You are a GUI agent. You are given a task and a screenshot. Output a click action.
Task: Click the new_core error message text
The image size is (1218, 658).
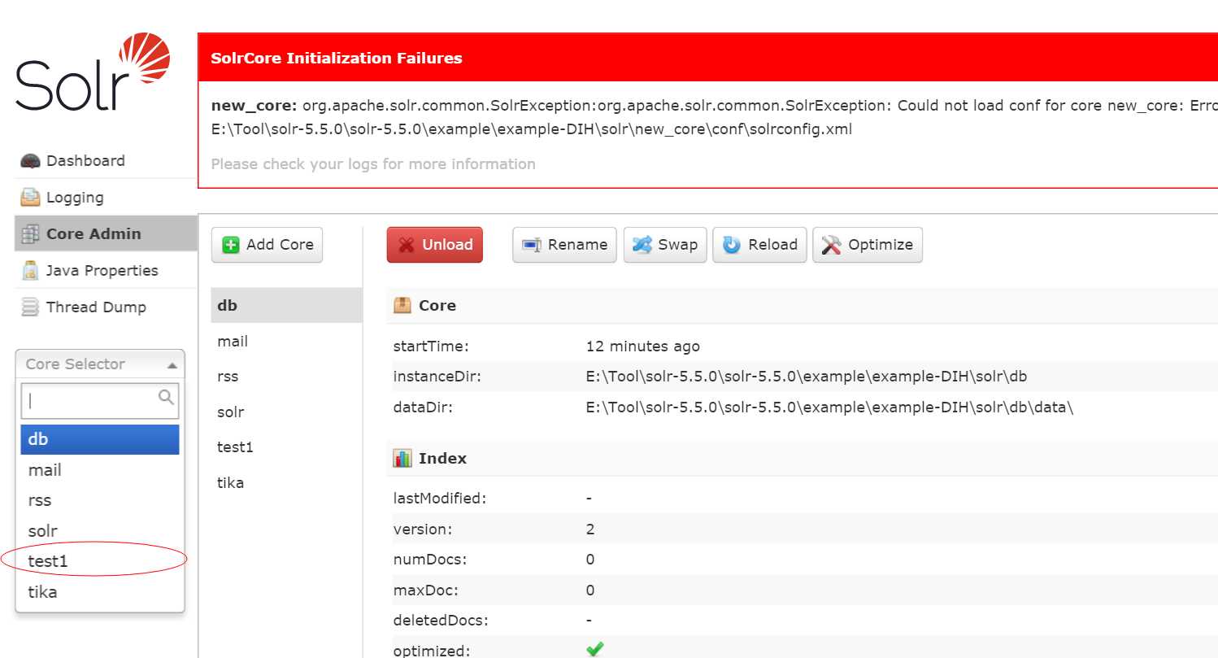(714, 117)
